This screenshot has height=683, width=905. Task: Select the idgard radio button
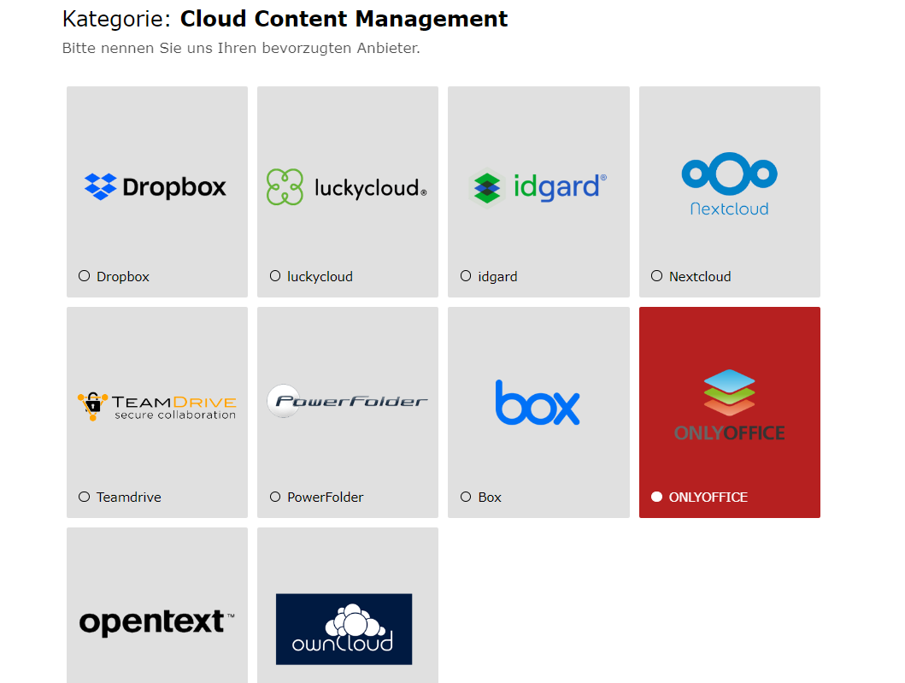coord(466,276)
